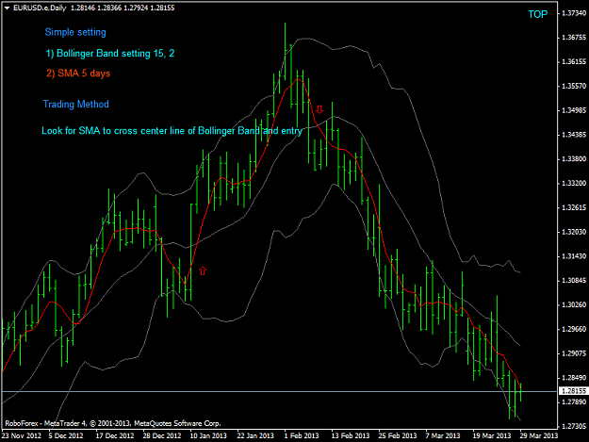
Task: Click price scale value 1.33800
Action: tap(574, 159)
